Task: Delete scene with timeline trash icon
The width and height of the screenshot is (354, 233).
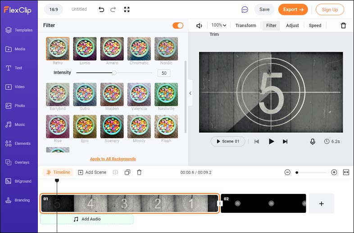Action: pyautogui.click(x=139, y=172)
